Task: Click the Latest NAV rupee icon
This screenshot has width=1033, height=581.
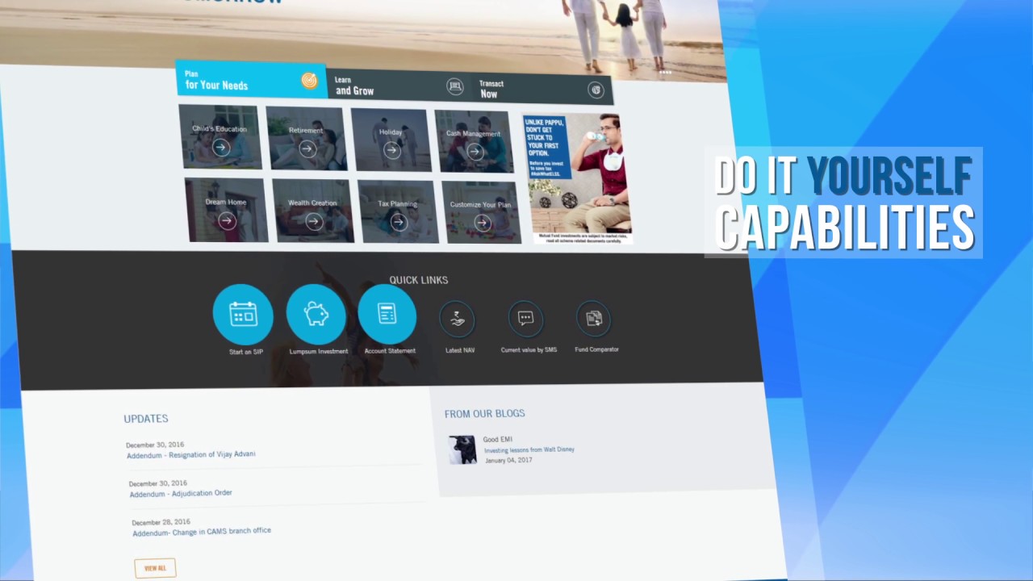Action: [x=458, y=319]
